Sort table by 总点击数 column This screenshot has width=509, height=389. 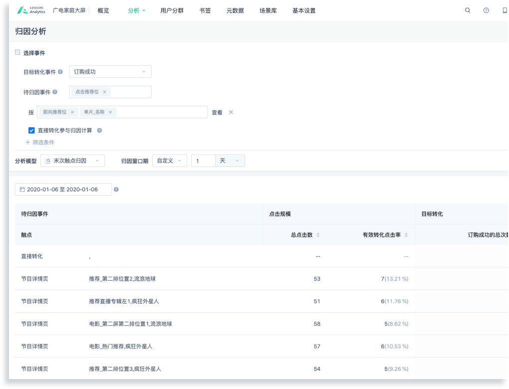[318, 235]
